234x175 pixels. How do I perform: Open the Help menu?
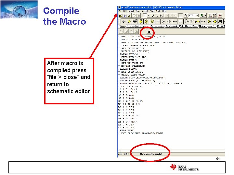point(164,11)
